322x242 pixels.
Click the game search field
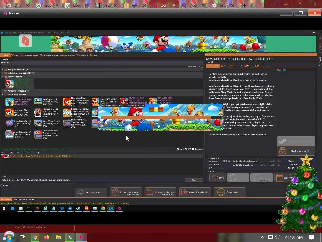point(102,63)
